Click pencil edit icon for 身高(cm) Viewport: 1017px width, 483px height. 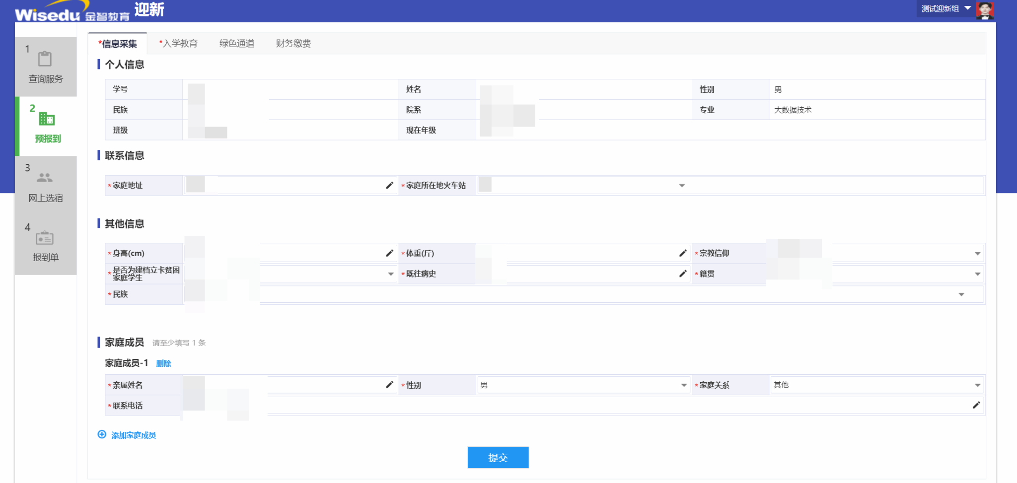click(x=389, y=254)
